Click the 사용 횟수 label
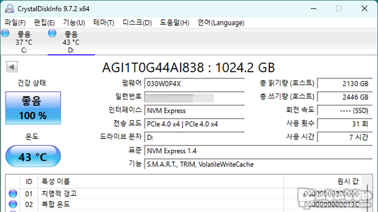 (x=300, y=123)
